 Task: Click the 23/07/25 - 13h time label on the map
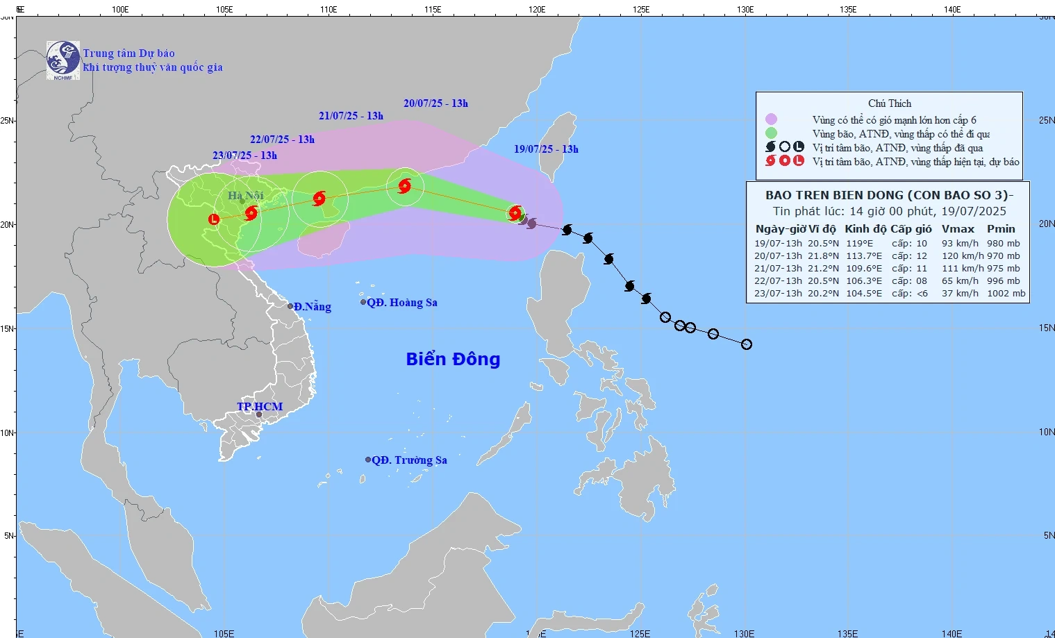[x=244, y=156]
